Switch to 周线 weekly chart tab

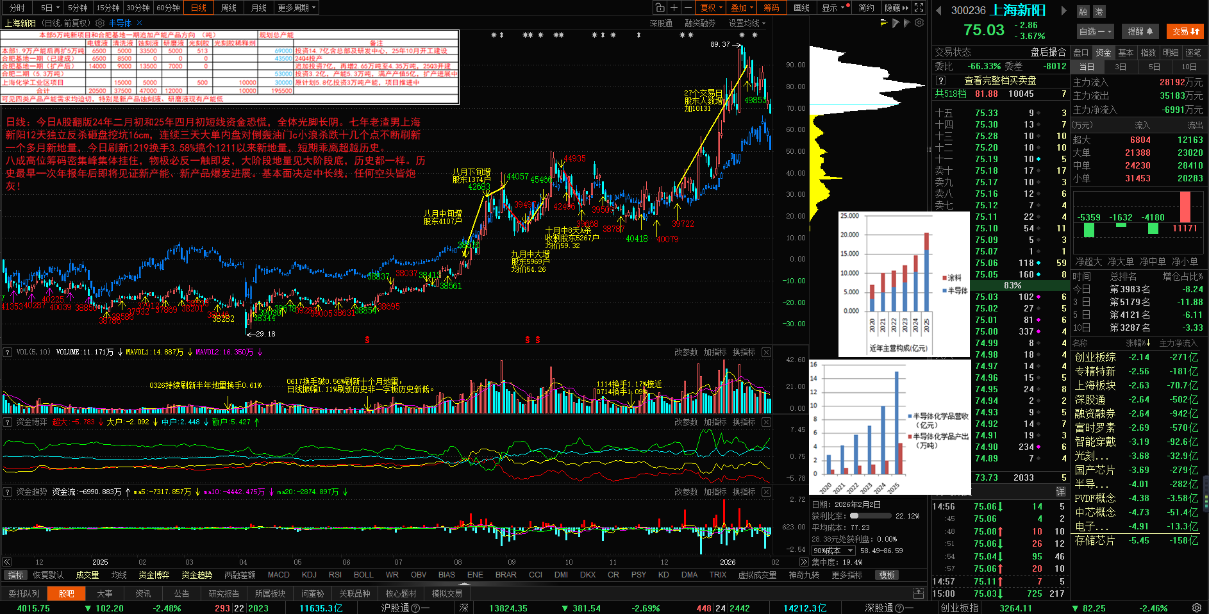(x=228, y=8)
